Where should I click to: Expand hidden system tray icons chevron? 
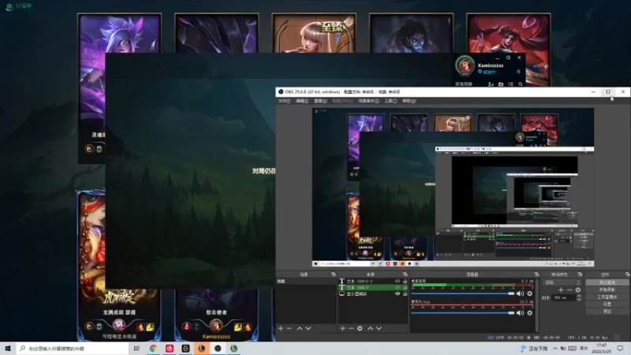point(555,348)
